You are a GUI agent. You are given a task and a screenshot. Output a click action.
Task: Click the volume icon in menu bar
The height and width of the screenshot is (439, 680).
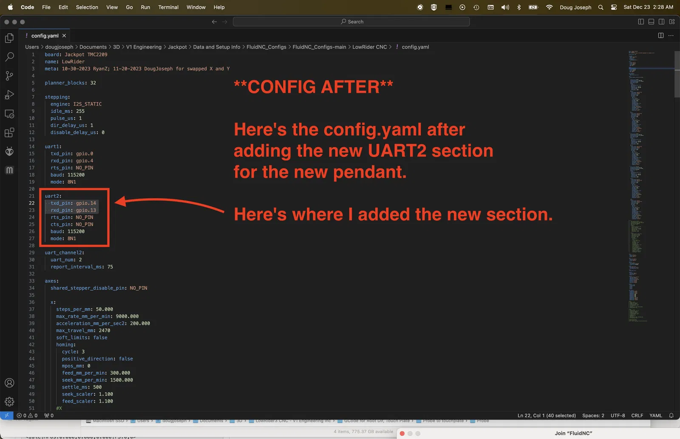tap(505, 7)
